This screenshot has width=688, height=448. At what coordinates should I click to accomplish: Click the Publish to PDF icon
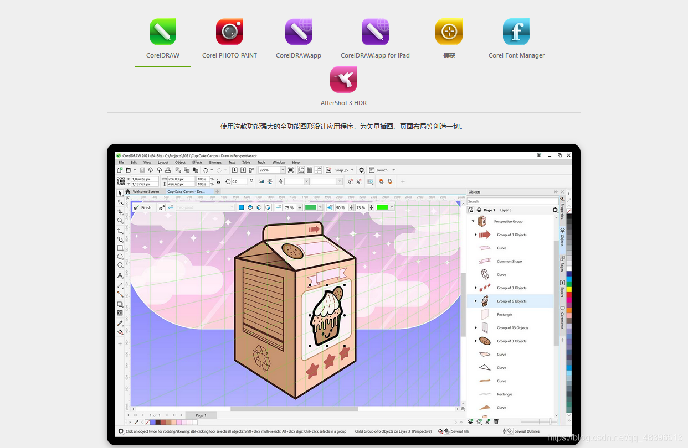(x=252, y=170)
